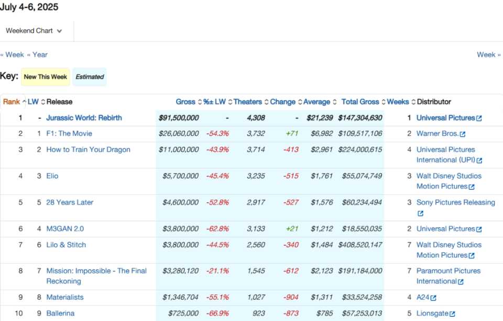The width and height of the screenshot is (503, 321).
Task: Open the M3GAN 2.0 release page
Action: point(65,229)
